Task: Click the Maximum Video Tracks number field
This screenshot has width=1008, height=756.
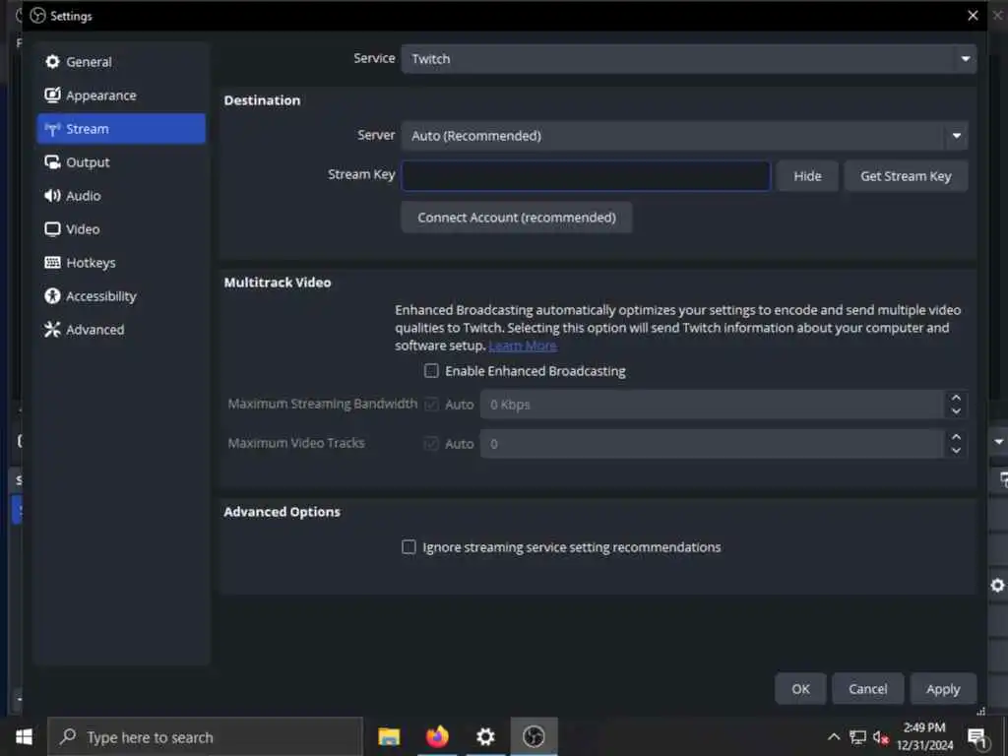Action: [x=713, y=444]
